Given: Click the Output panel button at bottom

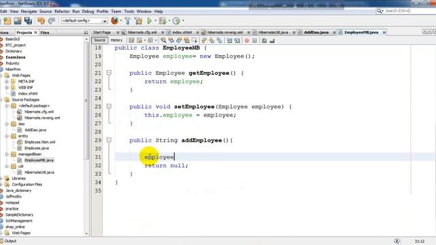Looking at the screenshot, I should [8, 241].
